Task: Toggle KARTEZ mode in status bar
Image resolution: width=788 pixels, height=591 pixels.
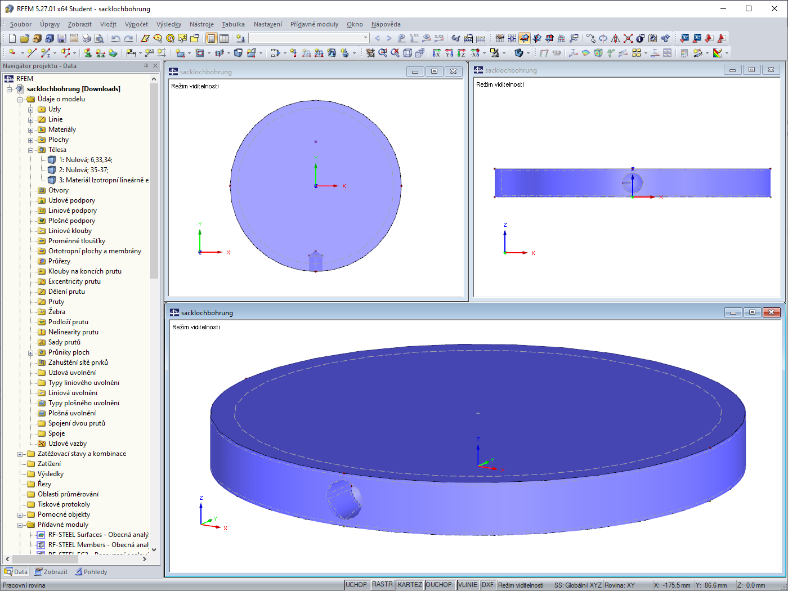Action: click(410, 585)
